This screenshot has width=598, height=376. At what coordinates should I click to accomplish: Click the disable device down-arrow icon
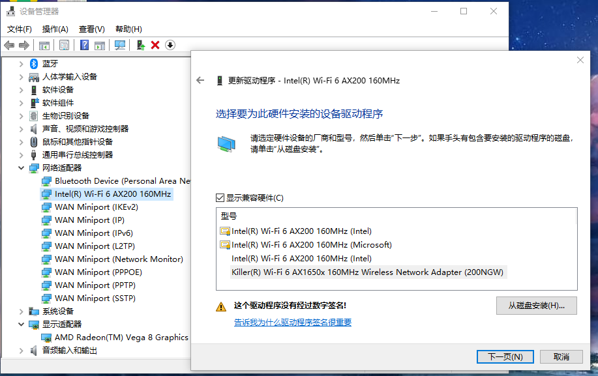pyautogui.click(x=170, y=46)
